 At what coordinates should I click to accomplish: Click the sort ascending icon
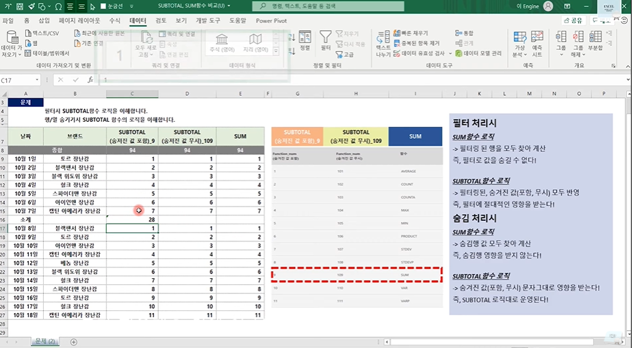coord(292,38)
